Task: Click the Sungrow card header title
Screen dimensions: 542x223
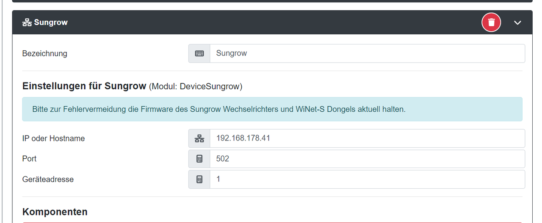Action: click(51, 22)
